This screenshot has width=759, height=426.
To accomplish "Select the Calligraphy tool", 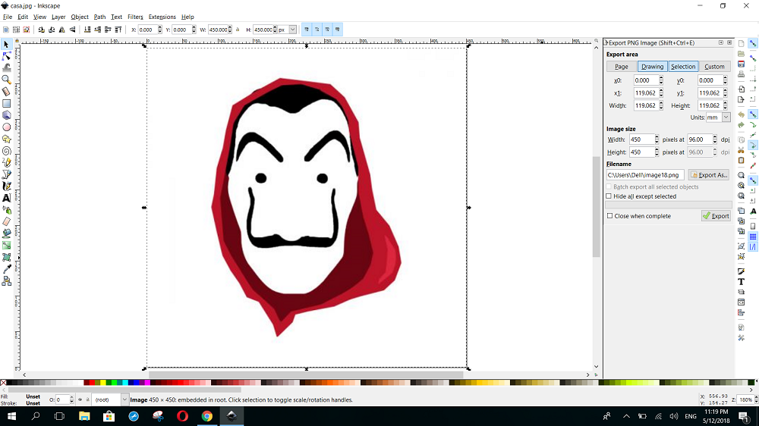I will pyautogui.click(x=6, y=186).
